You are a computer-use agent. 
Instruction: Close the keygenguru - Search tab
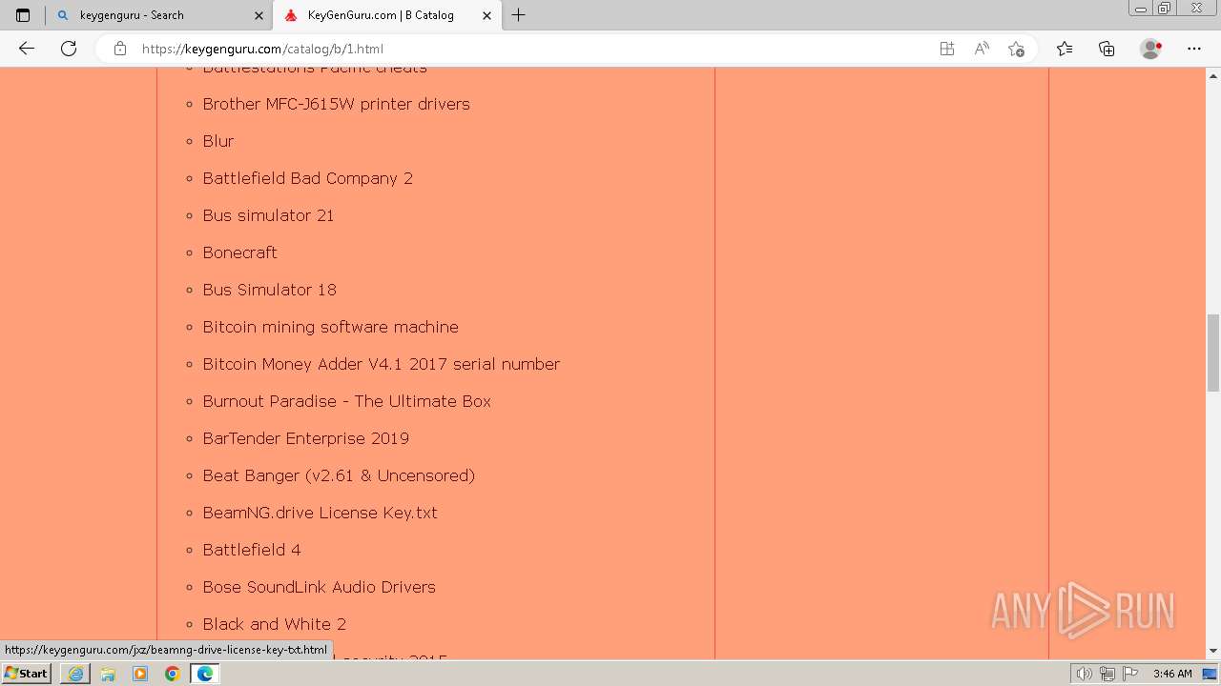click(259, 15)
